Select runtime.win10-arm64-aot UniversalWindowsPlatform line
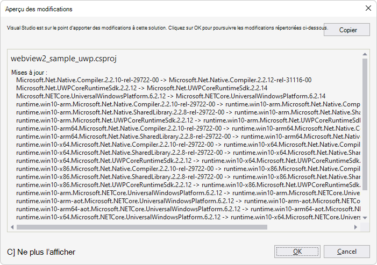 (x=188, y=209)
